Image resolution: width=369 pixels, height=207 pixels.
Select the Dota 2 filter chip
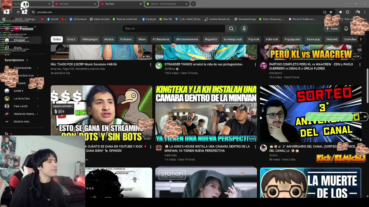[x=71, y=39]
